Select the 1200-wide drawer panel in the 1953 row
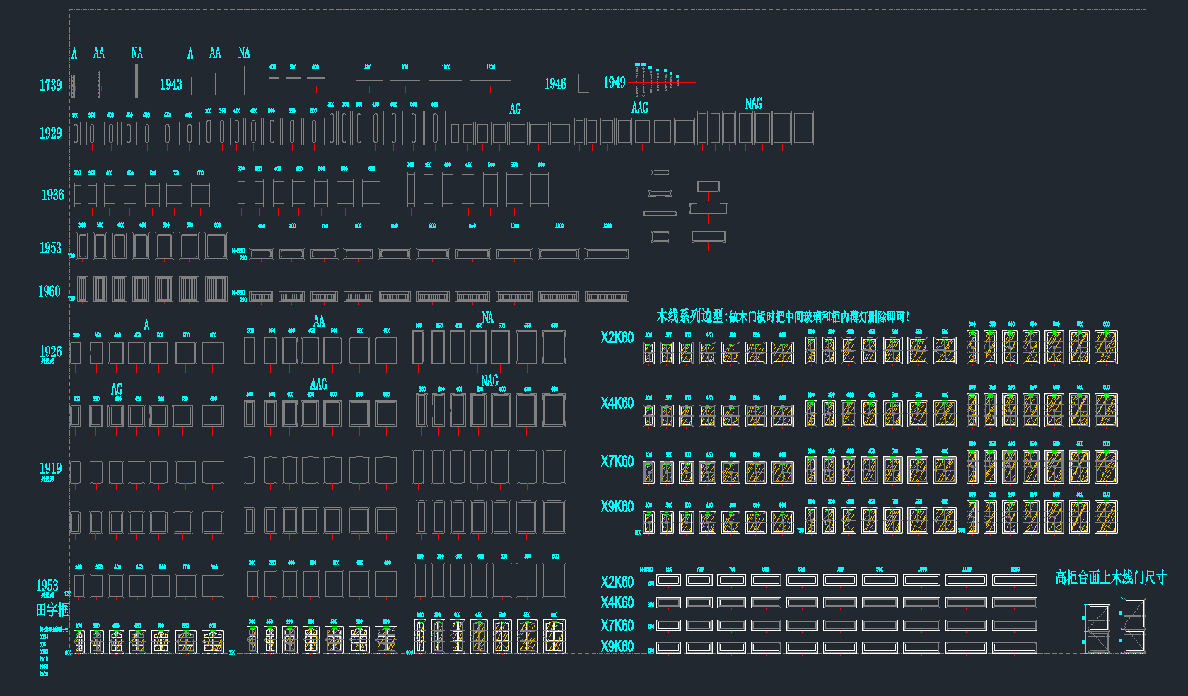 [607, 254]
